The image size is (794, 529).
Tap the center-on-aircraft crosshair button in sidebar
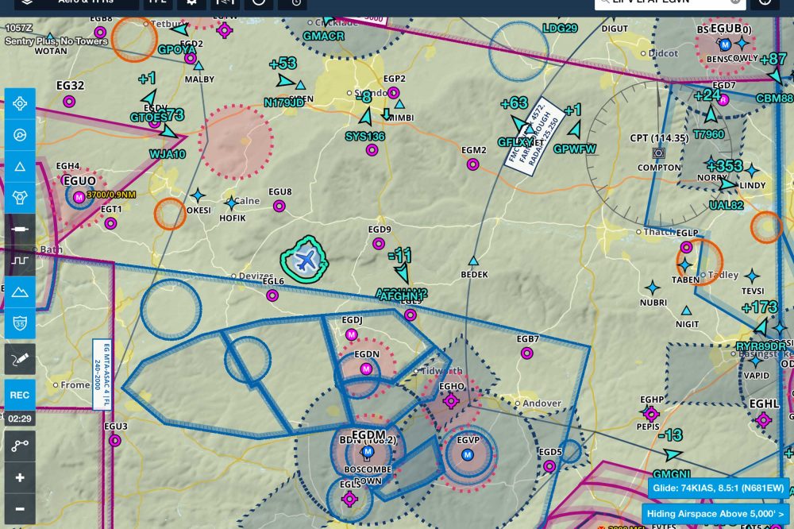click(20, 103)
